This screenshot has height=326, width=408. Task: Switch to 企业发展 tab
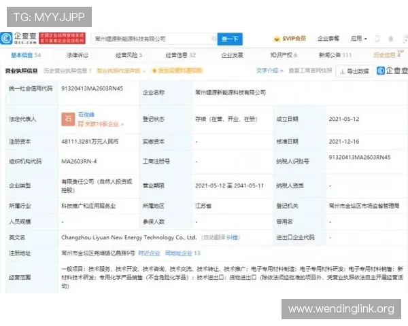click(232, 55)
